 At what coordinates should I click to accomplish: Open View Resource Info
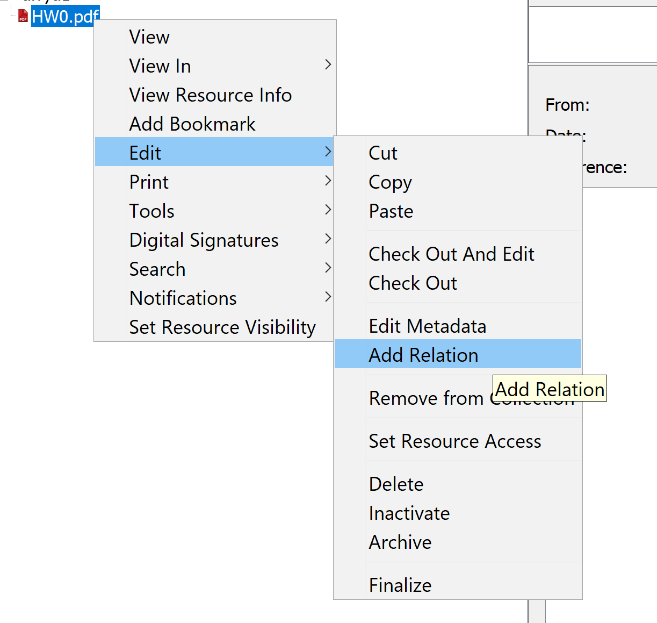tap(210, 95)
